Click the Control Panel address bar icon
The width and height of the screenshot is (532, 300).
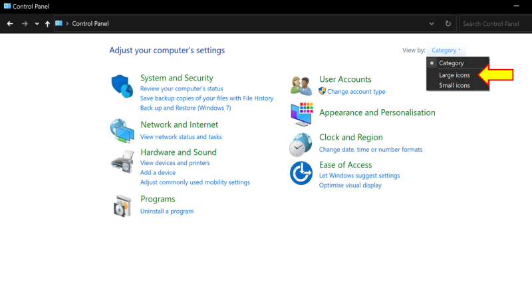59,23
